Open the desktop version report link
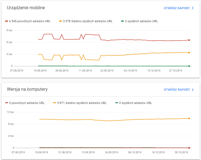201x160 pixels. (x=177, y=90)
